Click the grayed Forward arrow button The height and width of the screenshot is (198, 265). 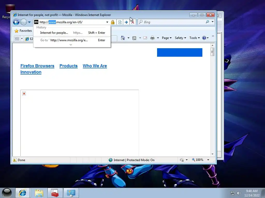pos(24,22)
